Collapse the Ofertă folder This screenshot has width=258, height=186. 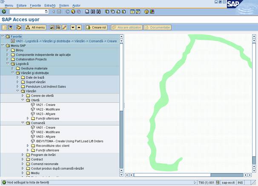(23, 100)
